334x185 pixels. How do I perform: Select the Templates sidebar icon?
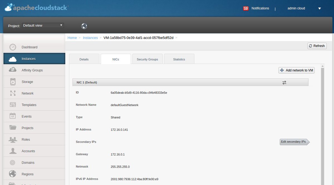pos(13,105)
